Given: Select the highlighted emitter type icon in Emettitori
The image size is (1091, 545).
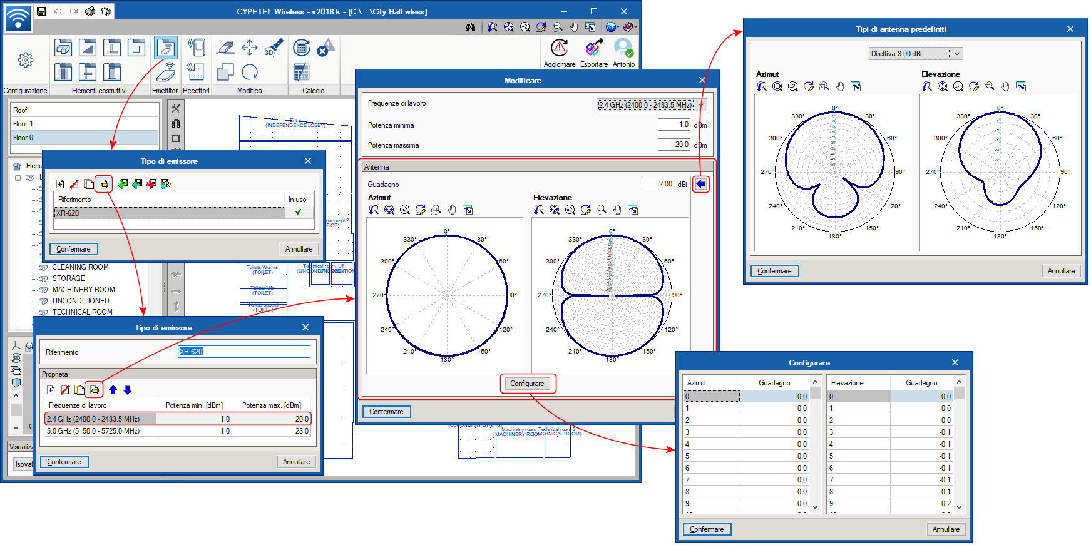Looking at the screenshot, I should 166,48.
